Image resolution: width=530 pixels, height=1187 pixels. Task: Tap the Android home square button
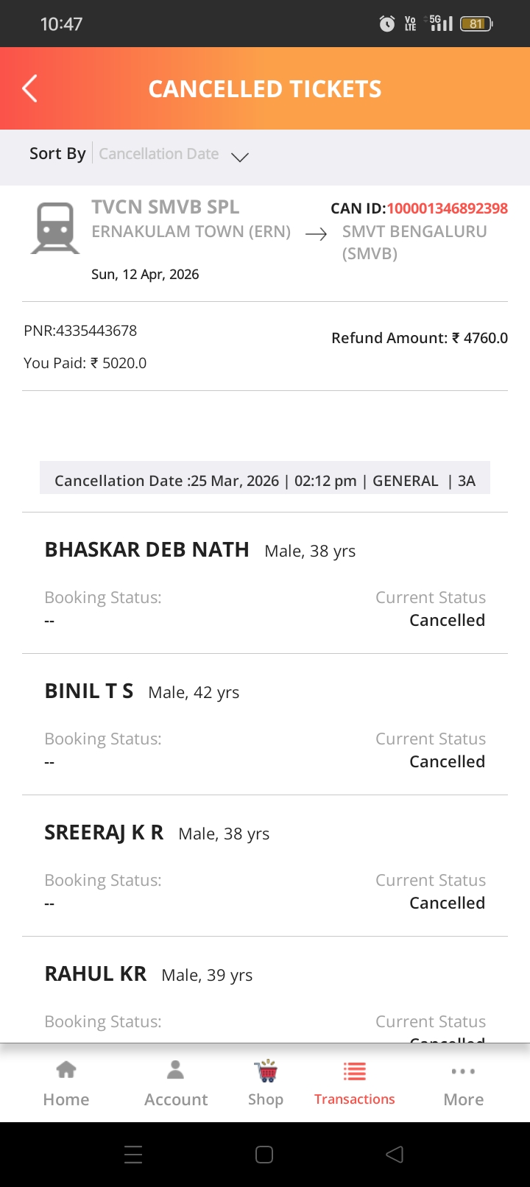click(264, 1154)
